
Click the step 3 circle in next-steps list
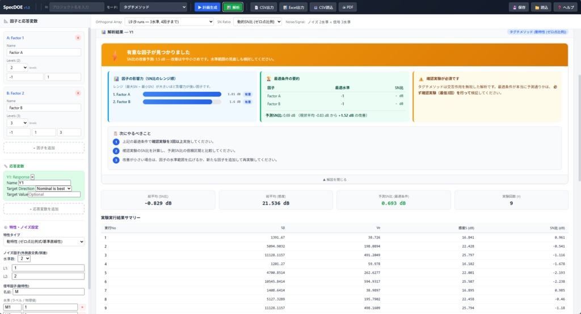point(116,160)
